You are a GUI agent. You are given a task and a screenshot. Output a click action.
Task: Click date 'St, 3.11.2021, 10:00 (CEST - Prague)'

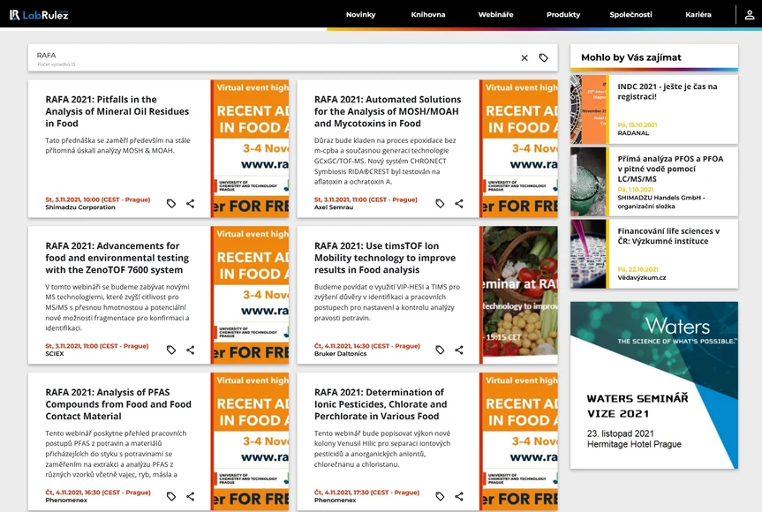point(98,200)
